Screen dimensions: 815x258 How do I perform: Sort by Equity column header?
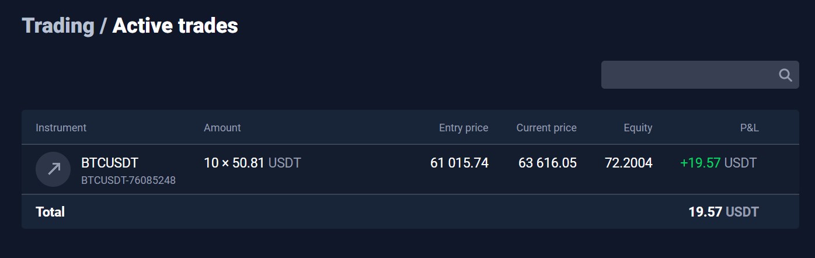[x=638, y=127]
